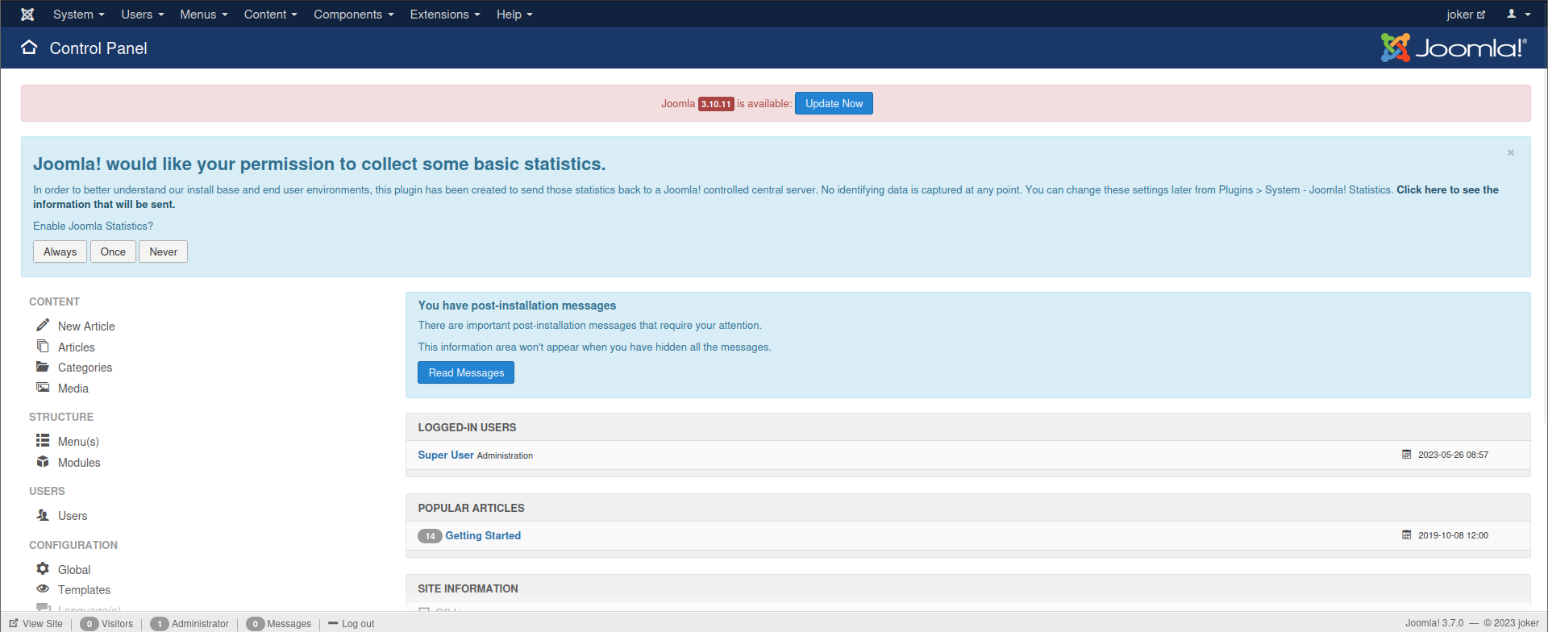Image resolution: width=1548 pixels, height=632 pixels.
Task: Click the Global gear icon
Action: [x=43, y=568]
